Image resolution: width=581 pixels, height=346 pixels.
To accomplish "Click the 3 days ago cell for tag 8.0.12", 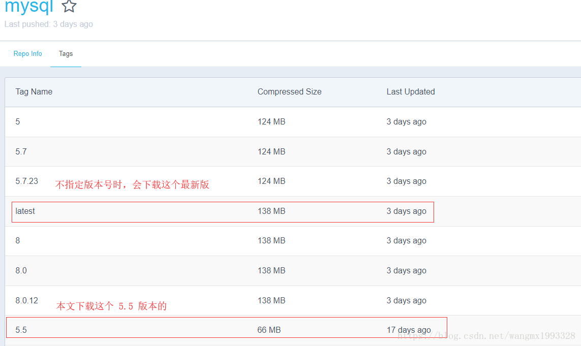I will point(407,300).
